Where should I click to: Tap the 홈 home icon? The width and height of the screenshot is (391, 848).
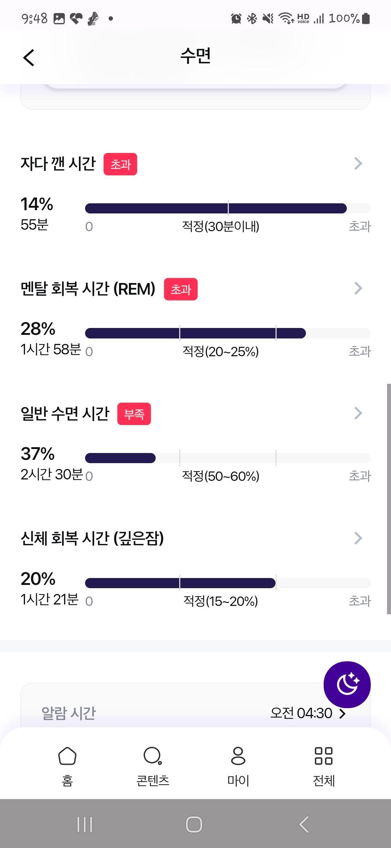67,756
